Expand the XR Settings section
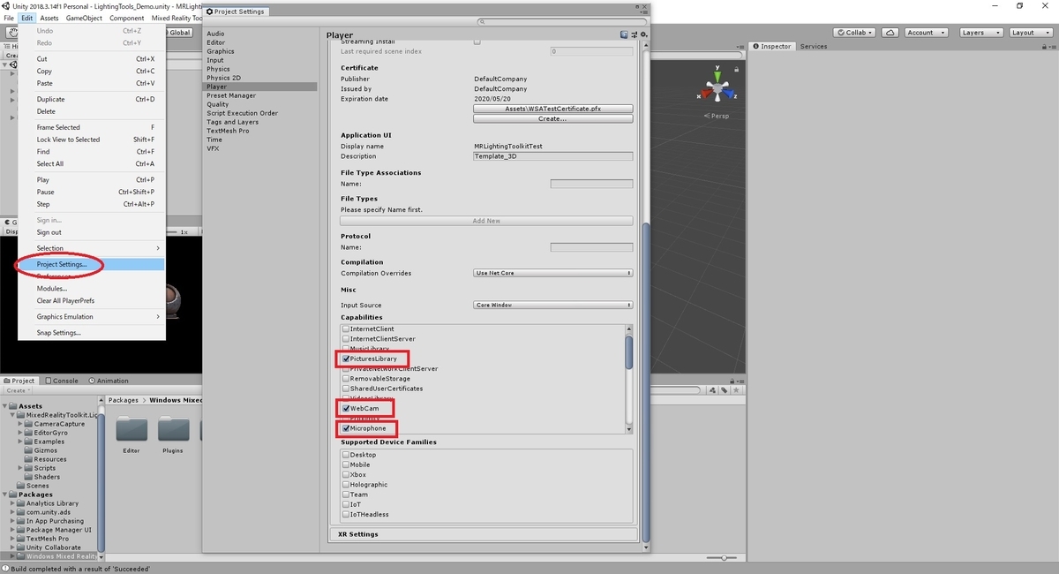 (484, 534)
